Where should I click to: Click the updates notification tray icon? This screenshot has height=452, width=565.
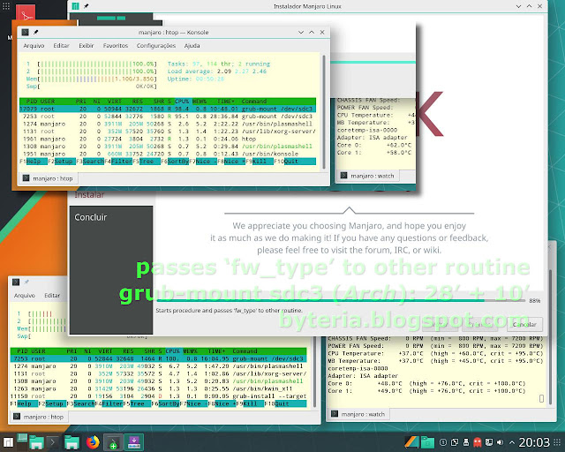coord(443,442)
